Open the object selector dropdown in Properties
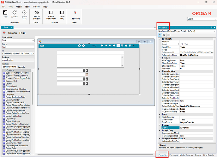 [215, 31]
